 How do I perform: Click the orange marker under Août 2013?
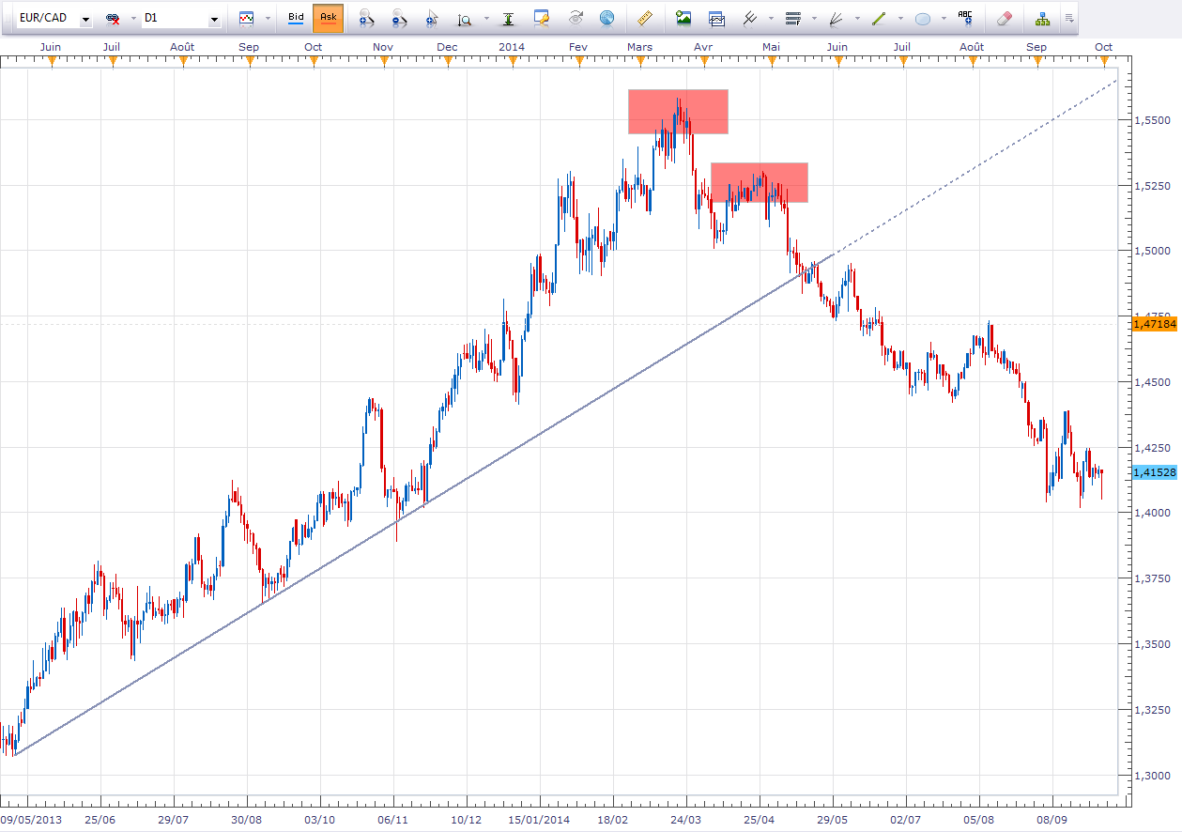point(181,61)
